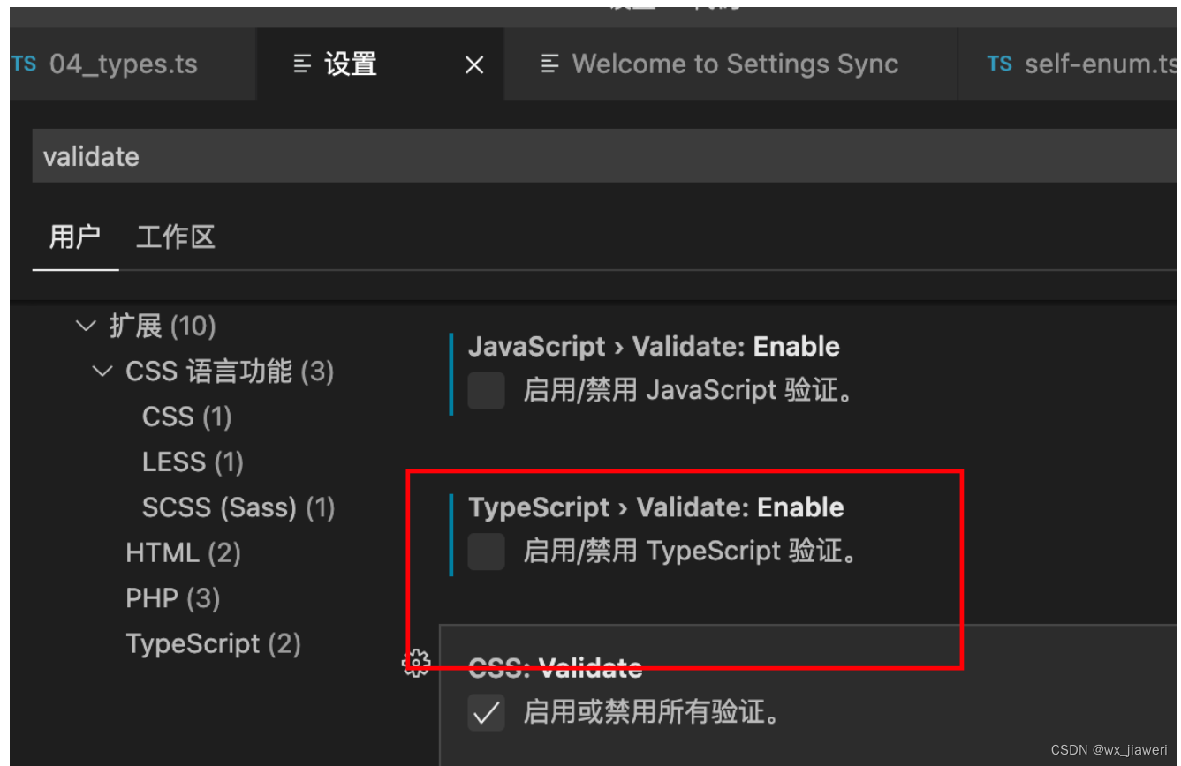
Task: Switch to the 用户 settings tab
Action: pos(74,237)
